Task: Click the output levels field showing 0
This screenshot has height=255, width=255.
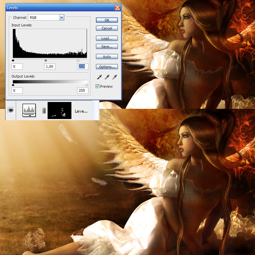Action: [17, 91]
